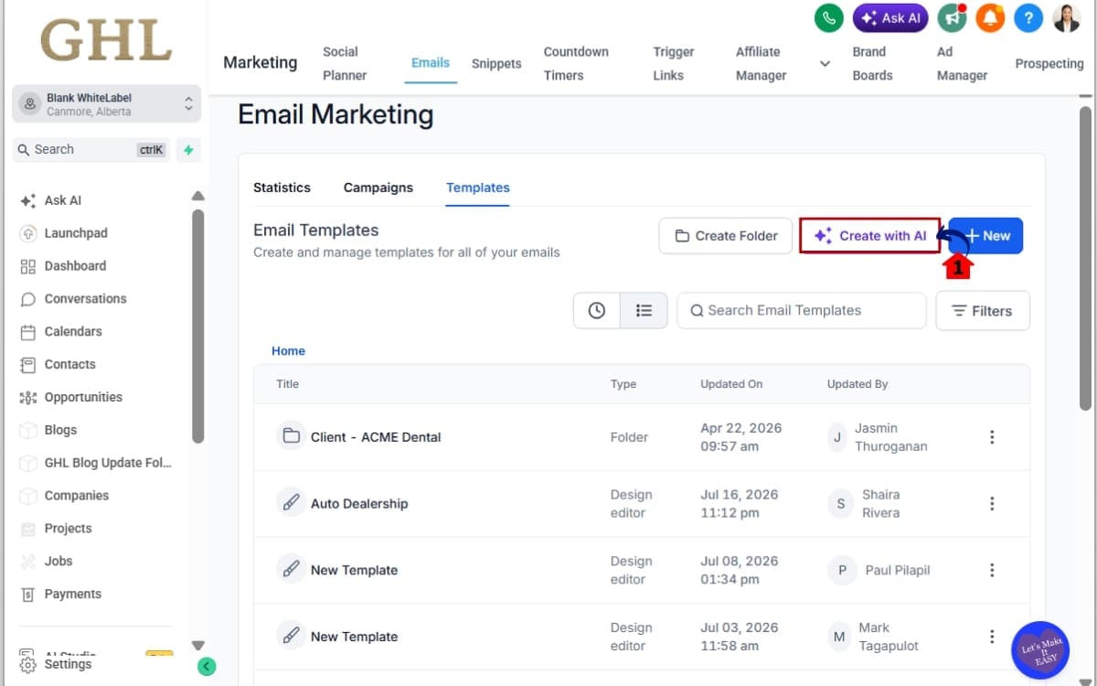The height and width of the screenshot is (686, 1097).
Task: Click the Updated On column header
Action: 731,384
